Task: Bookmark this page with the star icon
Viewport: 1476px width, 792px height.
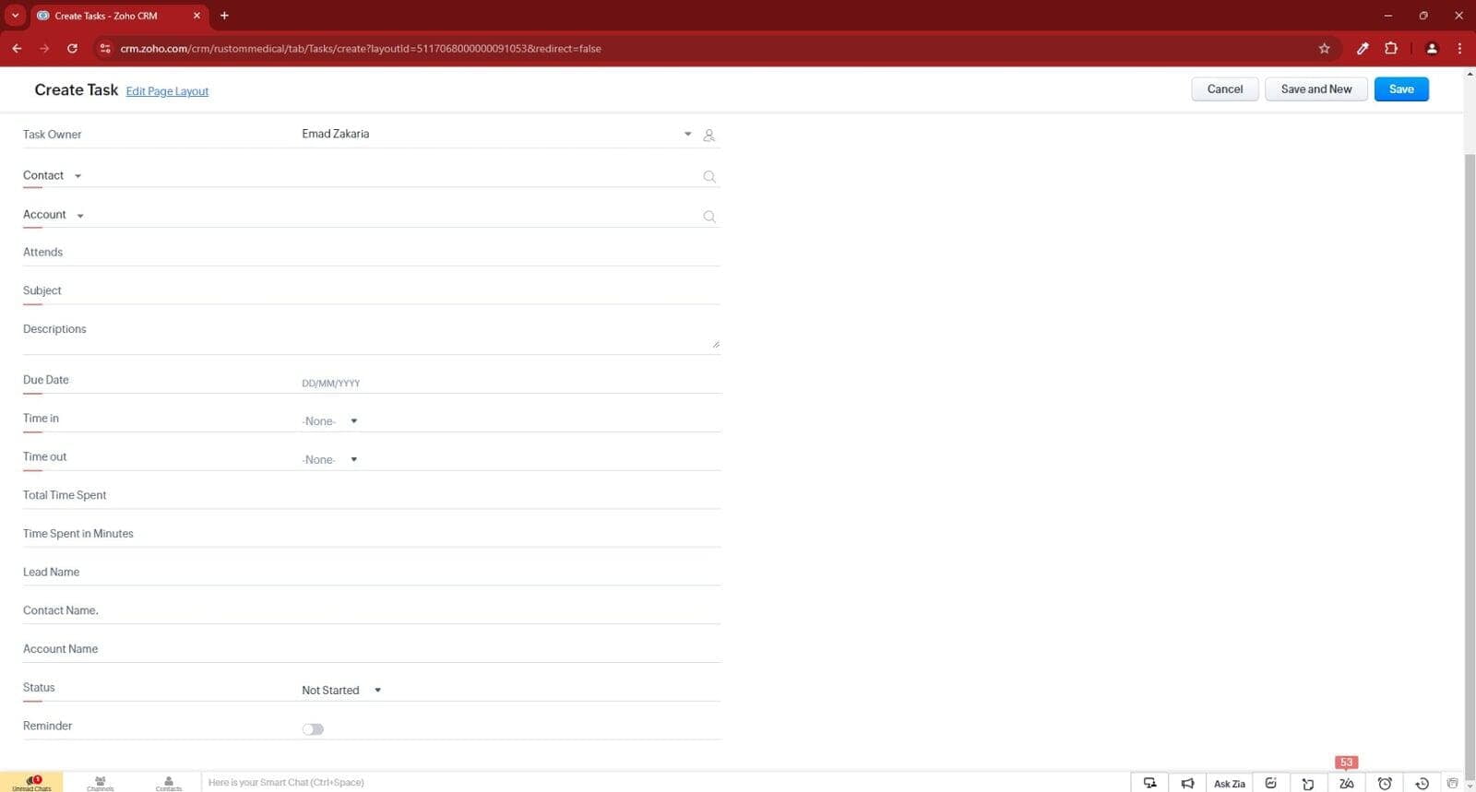Action: click(1324, 48)
